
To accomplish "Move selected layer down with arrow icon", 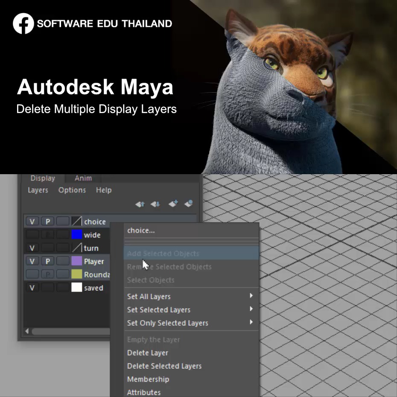I will click(x=155, y=204).
